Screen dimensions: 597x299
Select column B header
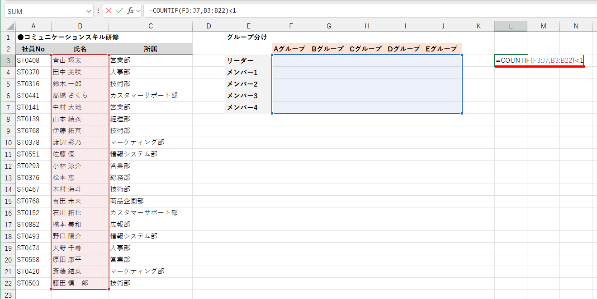[x=80, y=26]
